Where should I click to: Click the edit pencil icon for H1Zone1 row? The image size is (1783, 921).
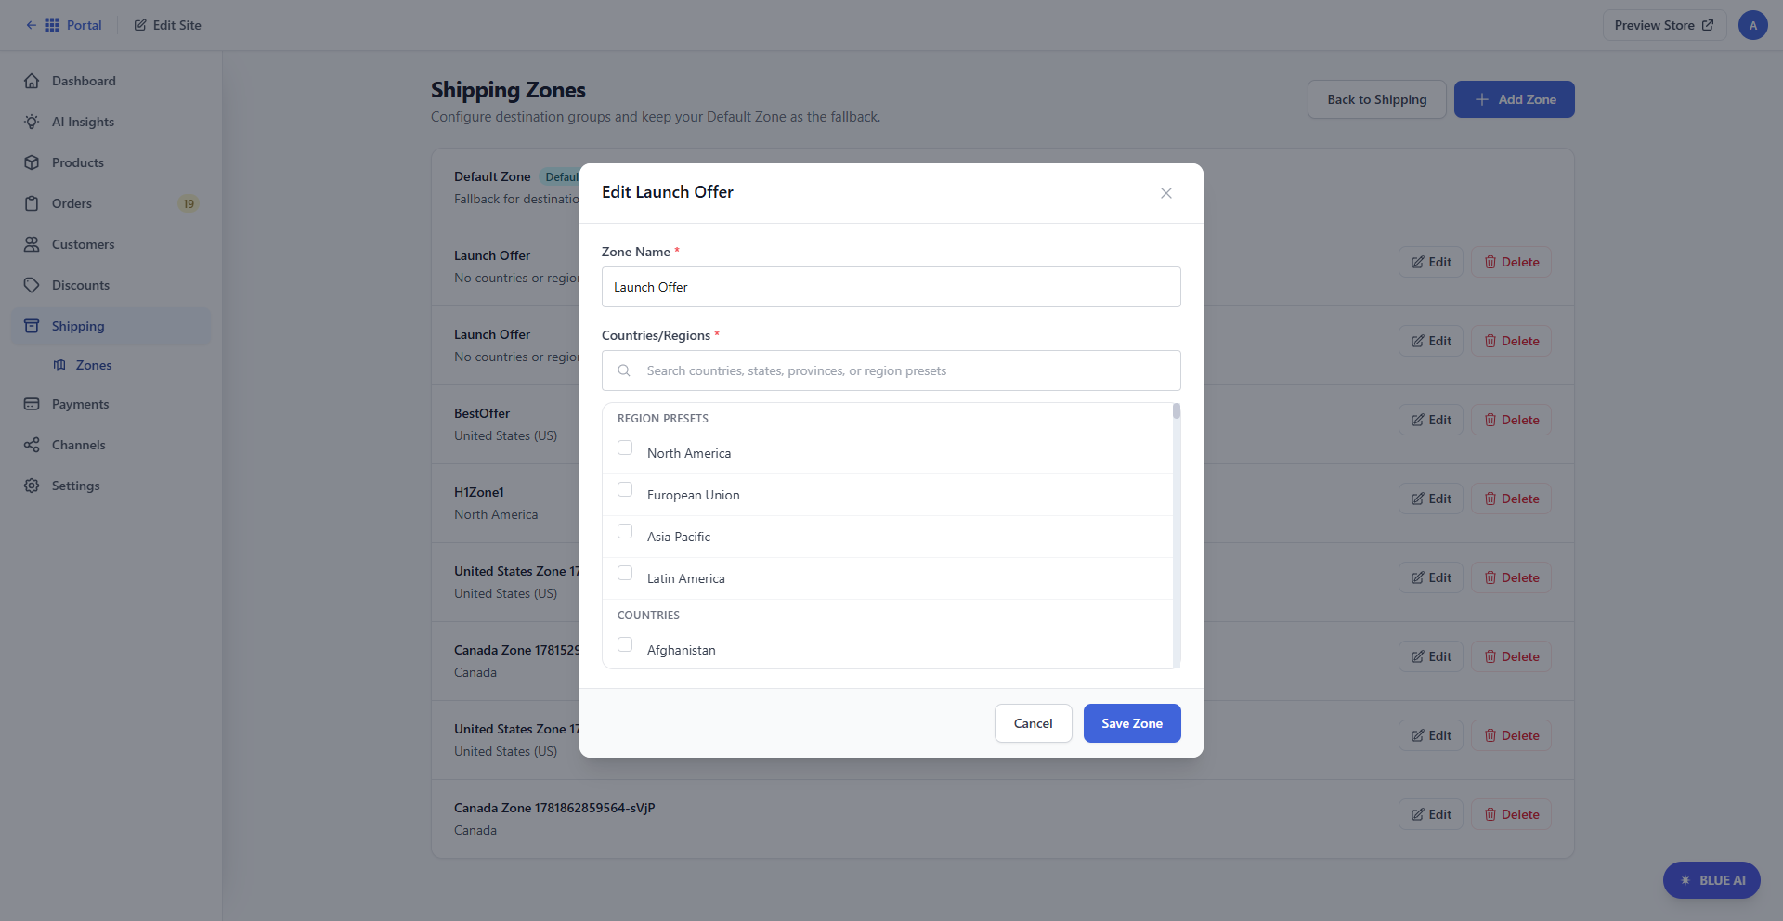click(1418, 499)
